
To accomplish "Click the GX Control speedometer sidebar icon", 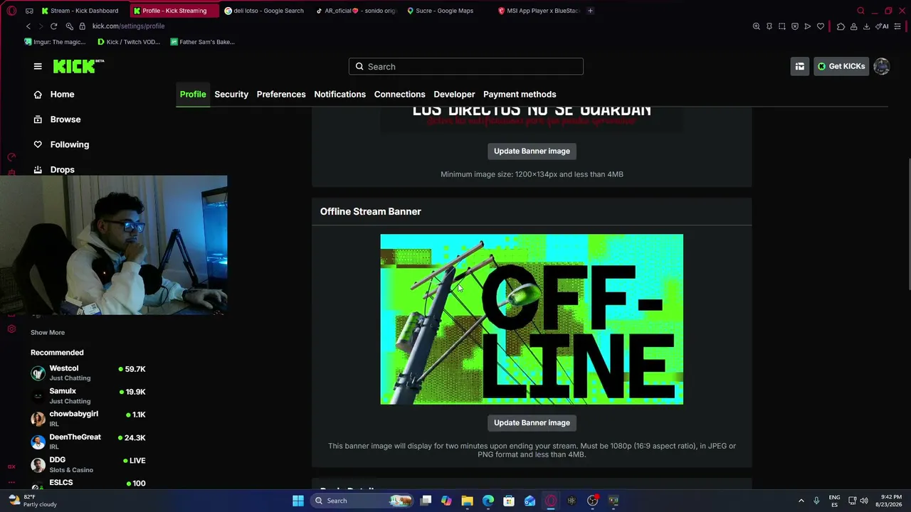I will (11, 157).
